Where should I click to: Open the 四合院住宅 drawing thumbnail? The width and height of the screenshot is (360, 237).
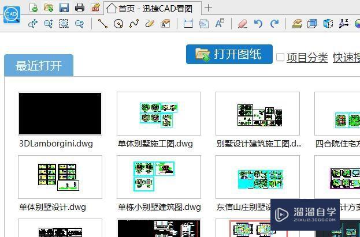coord(337,114)
